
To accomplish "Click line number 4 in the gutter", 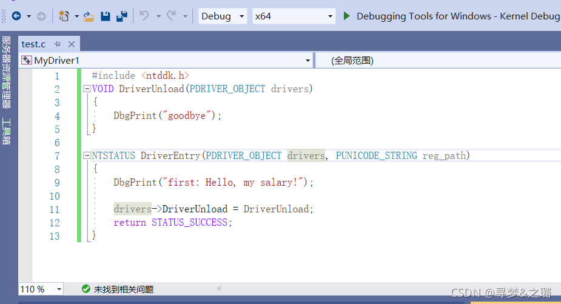I will [57, 116].
